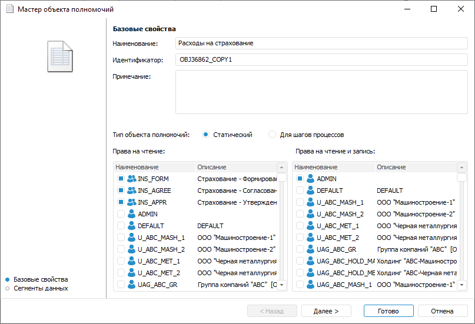Image resolution: width=475 pixels, height=324 pixels.
Task: Uncheck INS_FORM checkbox in read rights
Action: click(x=121, y=179)
